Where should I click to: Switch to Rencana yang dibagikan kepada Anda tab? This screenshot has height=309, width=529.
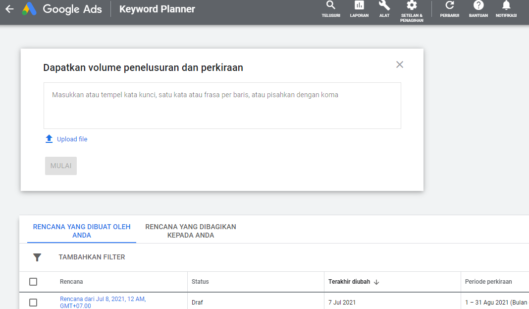tap(191, 231)
